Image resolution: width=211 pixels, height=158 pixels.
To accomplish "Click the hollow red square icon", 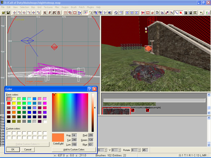I will (75, 13).
